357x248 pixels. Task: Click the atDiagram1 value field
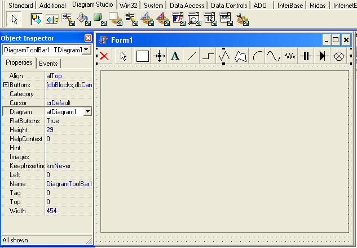coord(65,112)
